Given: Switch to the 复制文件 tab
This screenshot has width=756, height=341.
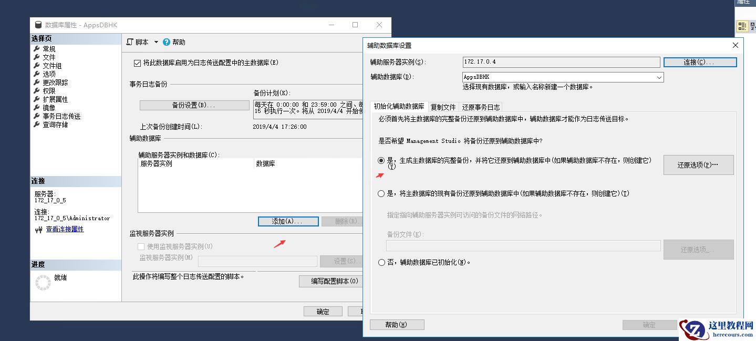Looking at the screenshot, I should (443, 107).
